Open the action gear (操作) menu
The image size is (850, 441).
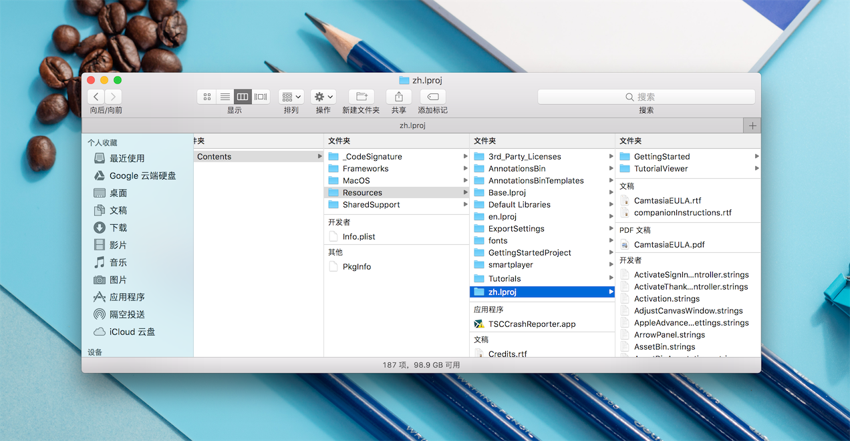point(323,97)
